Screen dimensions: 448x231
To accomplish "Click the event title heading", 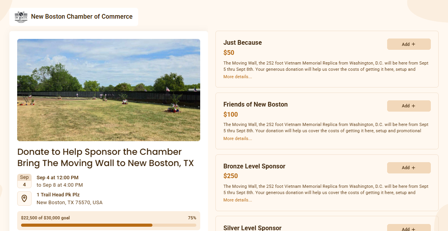I will click(105, 157).
